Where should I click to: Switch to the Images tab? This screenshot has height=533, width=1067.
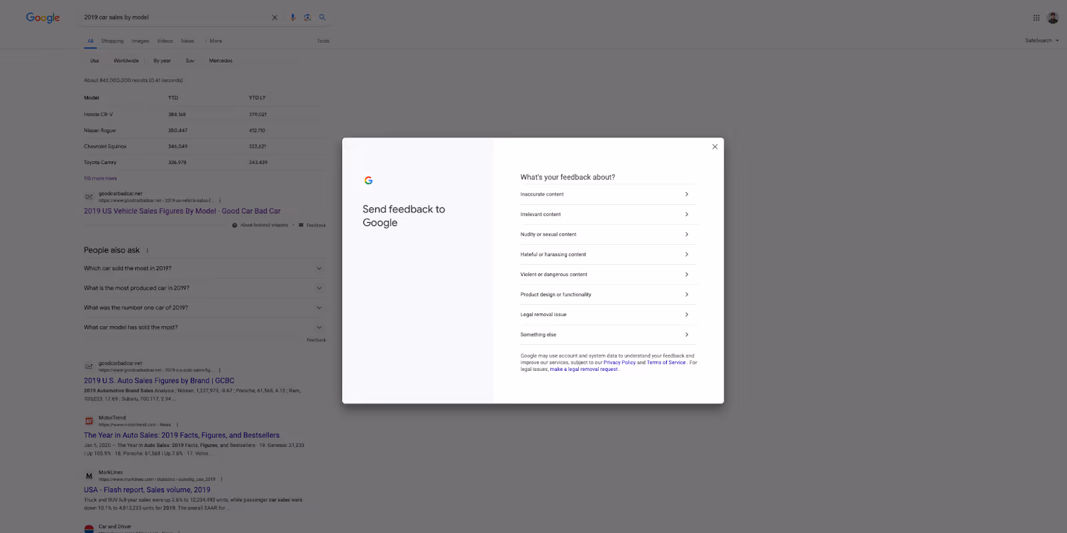click(x=140, y=41)
